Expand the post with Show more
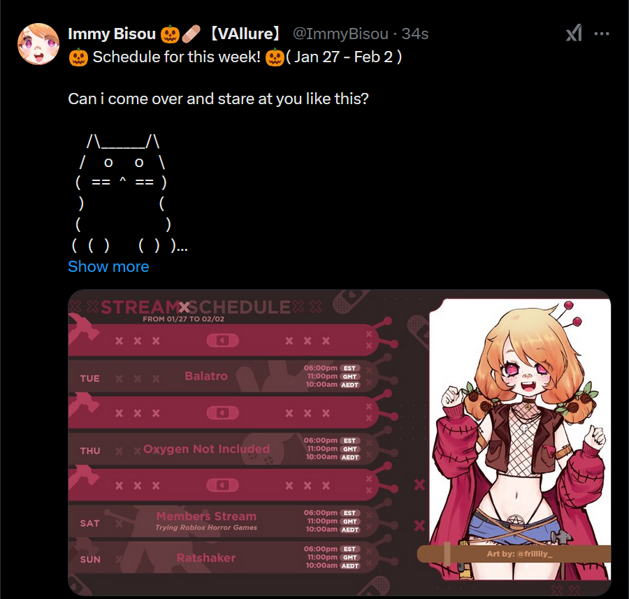The width and height of the screenshot is (629, 599). pos(108,266)
